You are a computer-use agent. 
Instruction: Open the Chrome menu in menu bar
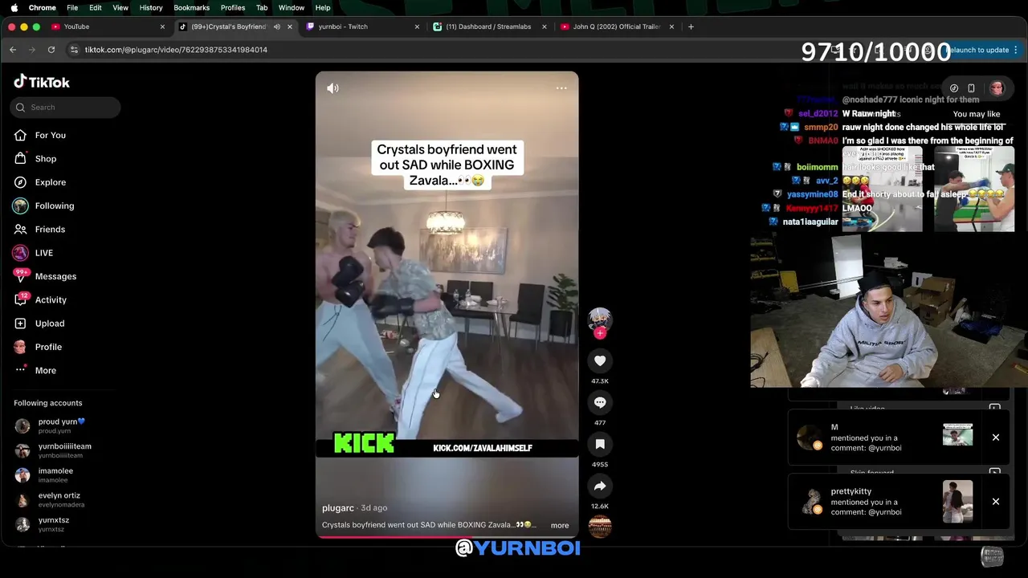click(x=42, y=7)
